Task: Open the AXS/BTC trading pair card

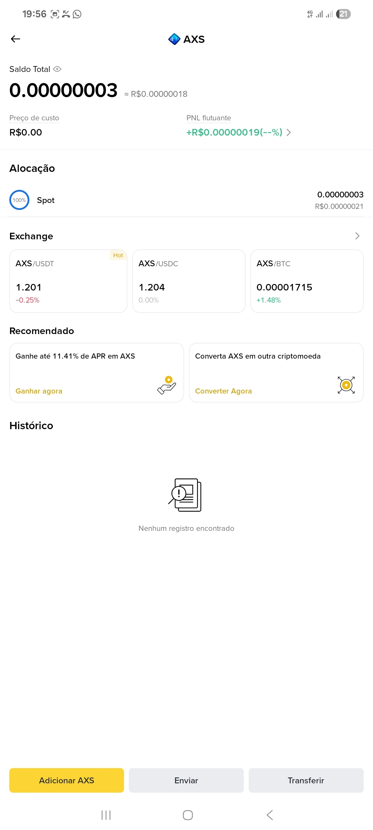Action: [x=307, y=281]
